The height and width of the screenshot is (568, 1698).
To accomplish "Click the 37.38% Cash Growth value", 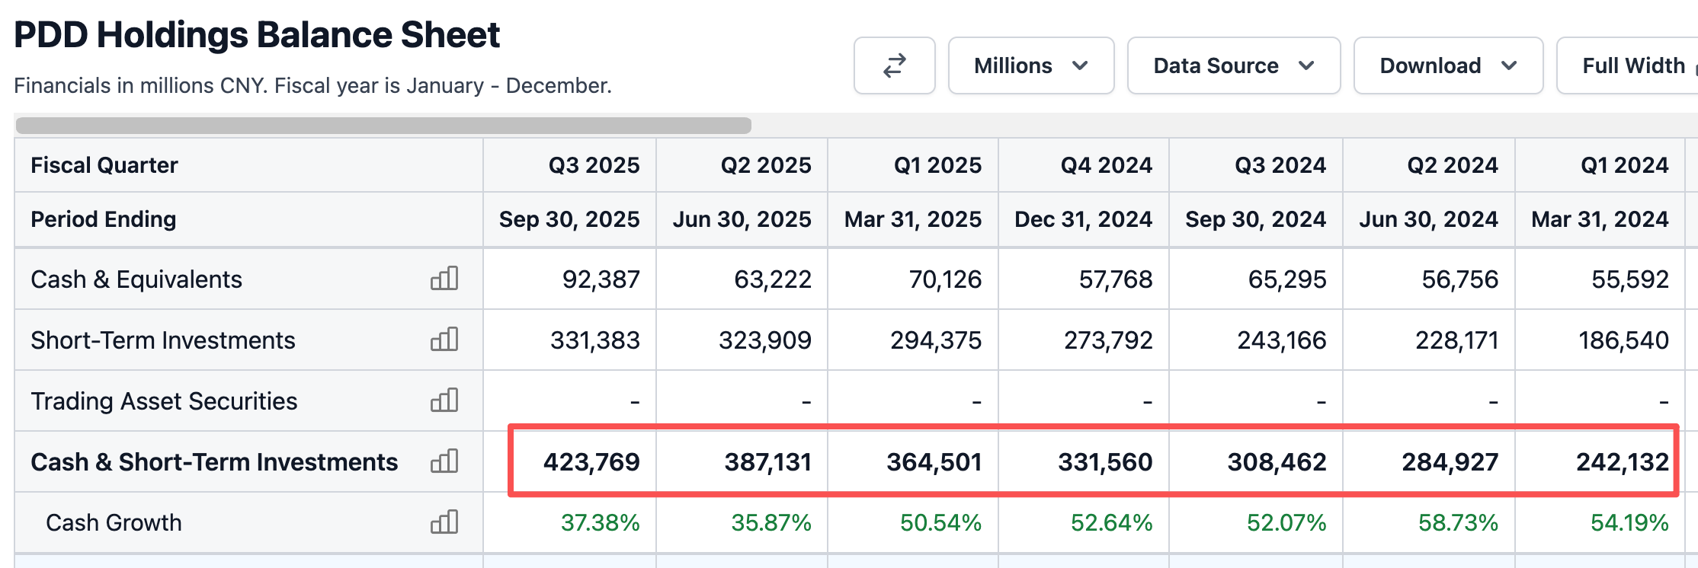I will 600,523.
